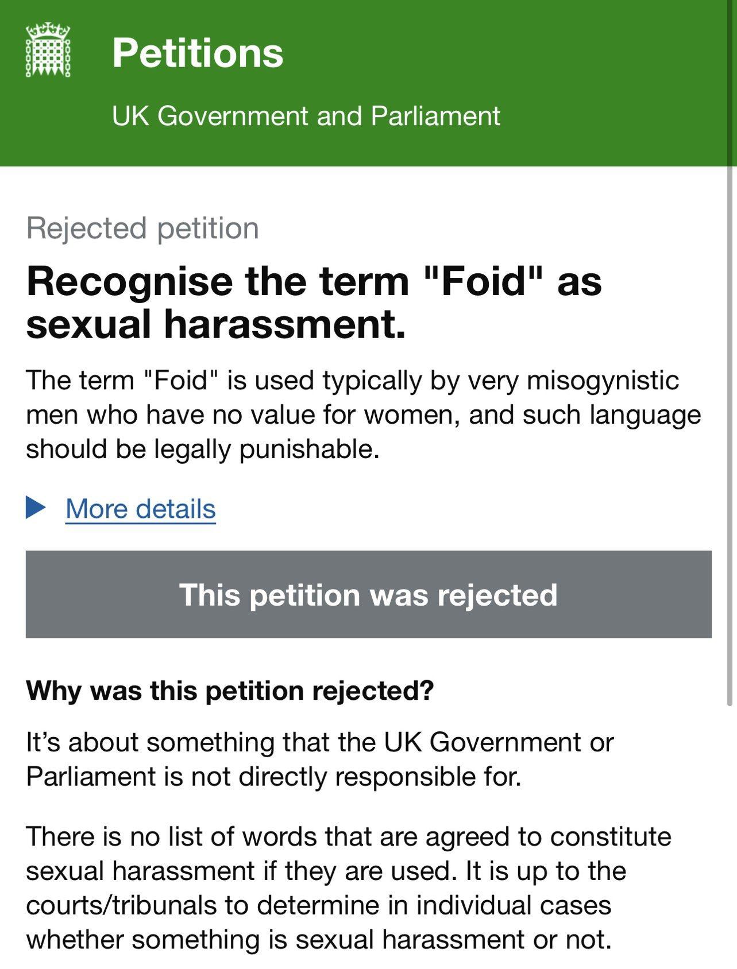Click the Parliament portcullis crest logo
Viewport: 737px width, 969px height.
click(x=48, y=51)
